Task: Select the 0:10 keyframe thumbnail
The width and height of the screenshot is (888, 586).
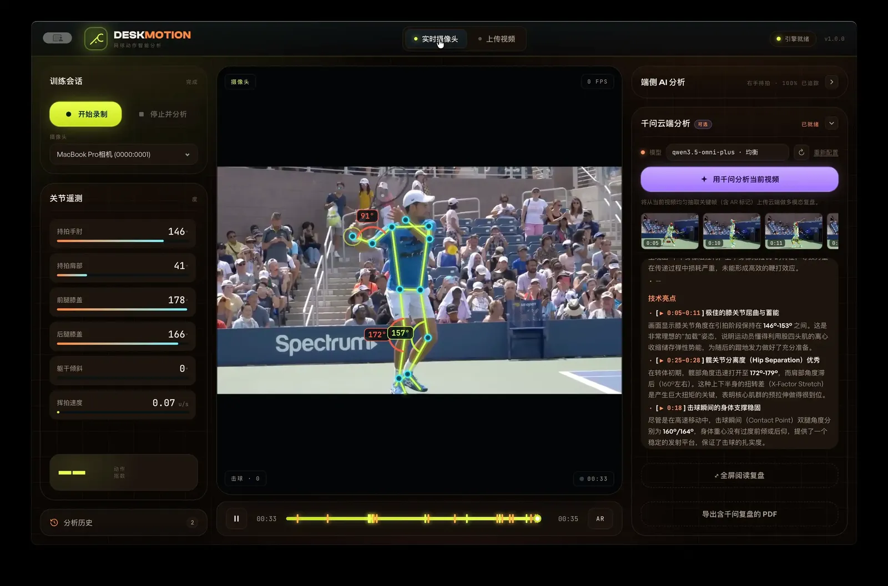Action: (x=732, y=231)
